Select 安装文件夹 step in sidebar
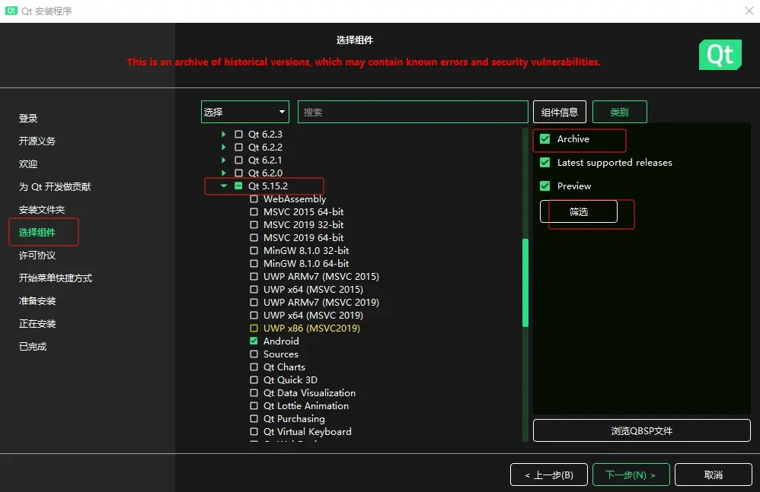 coord(42,209)
